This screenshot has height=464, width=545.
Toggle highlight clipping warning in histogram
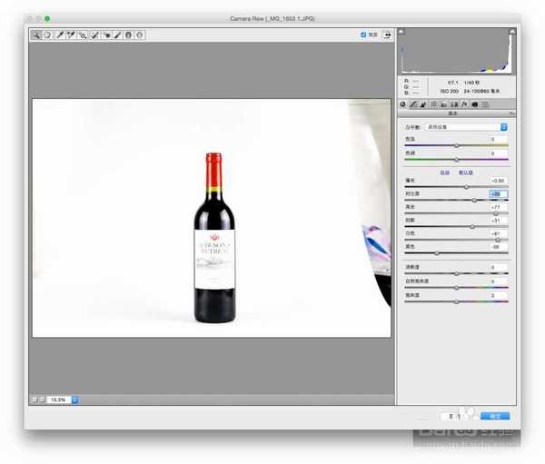click(512, 30)
